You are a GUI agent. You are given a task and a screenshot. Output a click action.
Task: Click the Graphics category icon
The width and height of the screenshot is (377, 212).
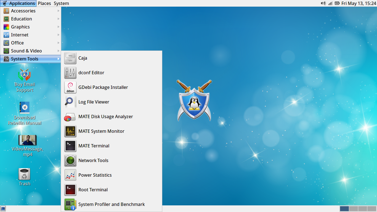coord(6,27)
